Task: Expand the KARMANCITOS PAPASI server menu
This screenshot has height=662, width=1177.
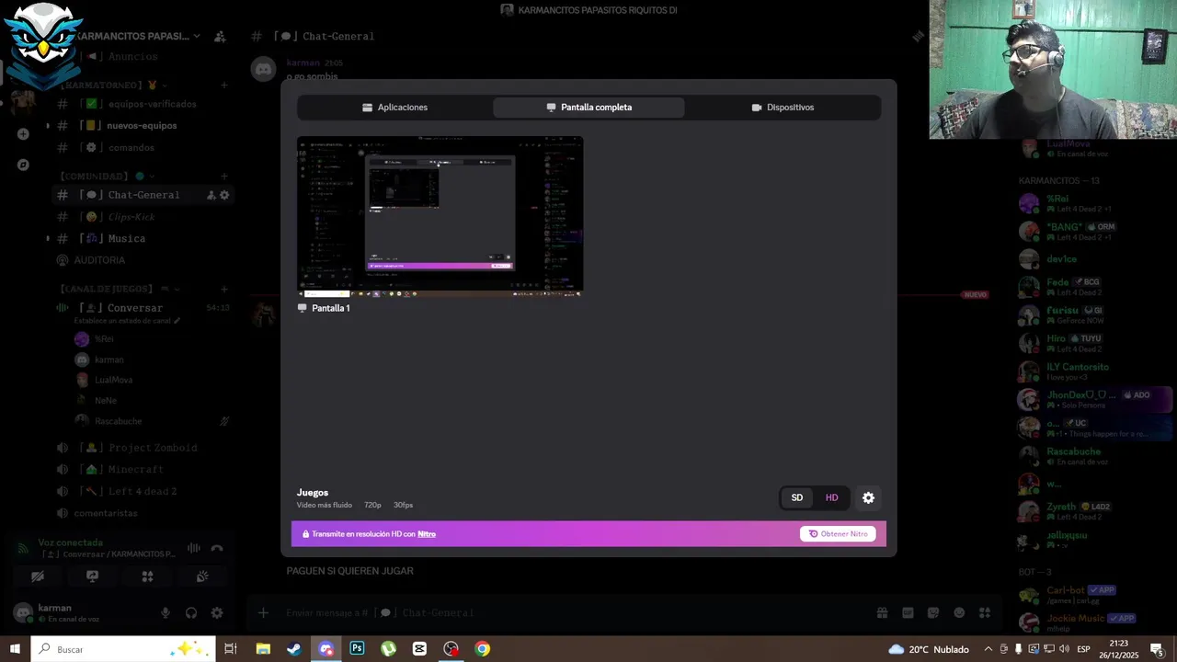Action: (138, 36)
